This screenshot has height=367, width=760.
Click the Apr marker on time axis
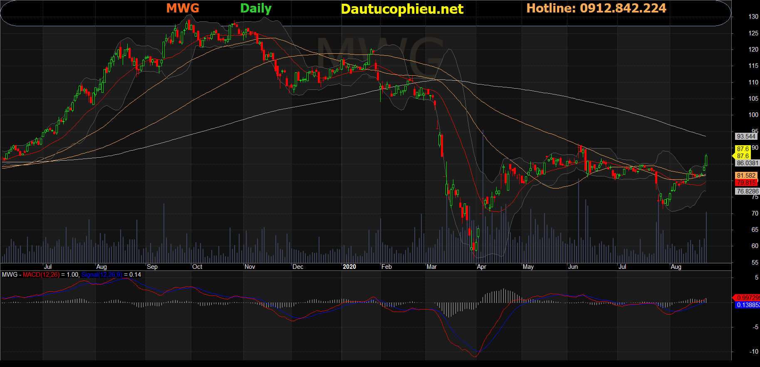tap(481, 267)
